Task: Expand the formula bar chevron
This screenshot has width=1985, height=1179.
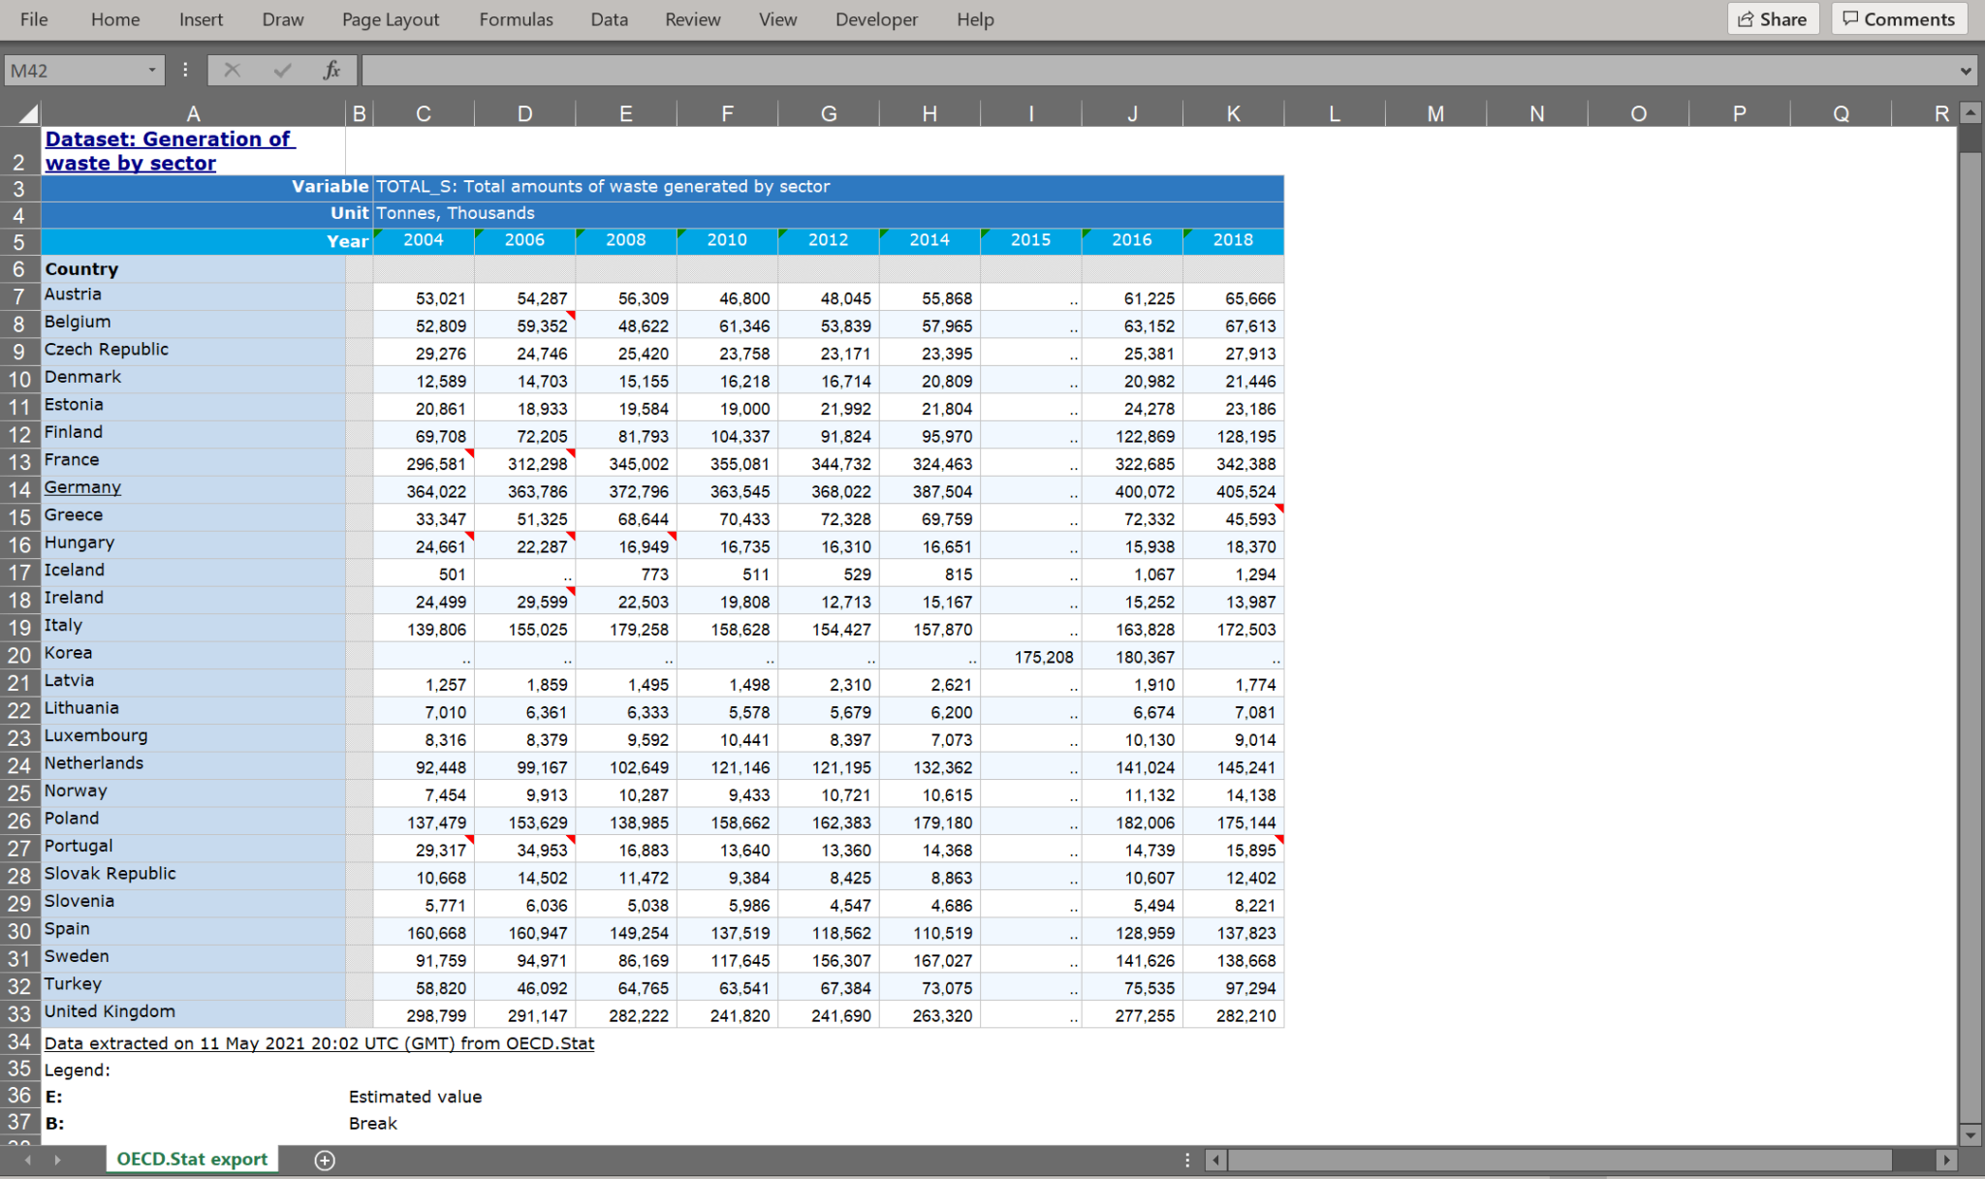Action: click(1965, 71)
